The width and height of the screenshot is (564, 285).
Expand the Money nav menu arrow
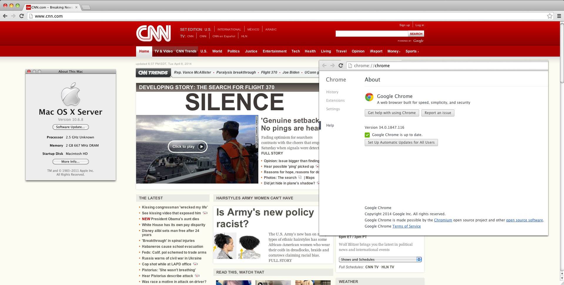click(400, 52)
